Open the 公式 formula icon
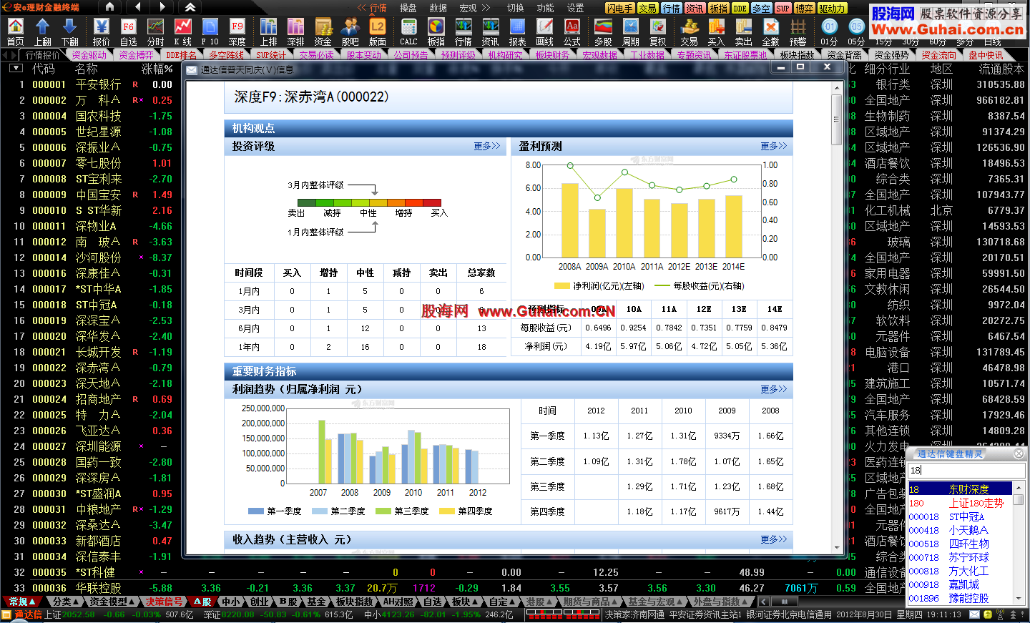The height and width of the screenshot is (623, 1030). pyautogui.click(x=572, y=31)
